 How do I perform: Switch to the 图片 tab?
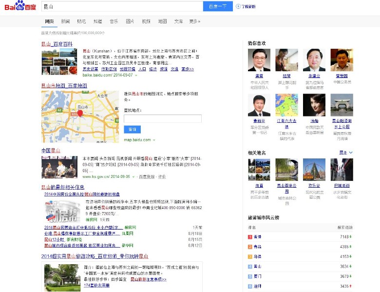130,21
